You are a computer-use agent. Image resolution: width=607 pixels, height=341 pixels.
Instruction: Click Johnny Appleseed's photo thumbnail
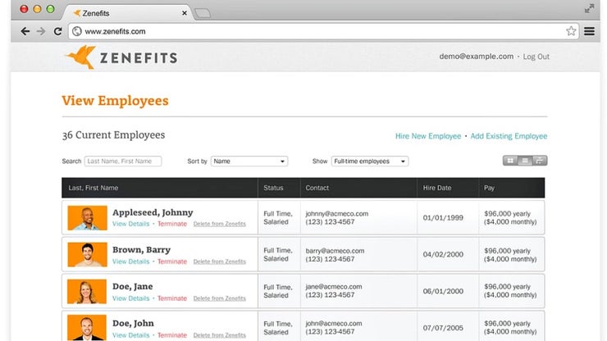pos(87,218)
